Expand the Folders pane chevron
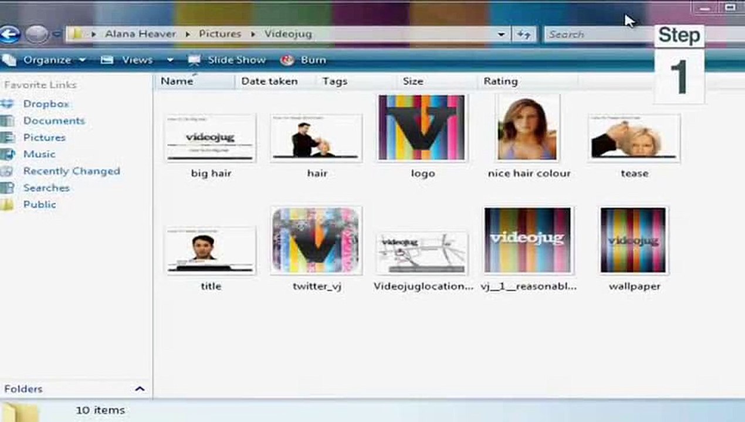 pyautogui.click(x=140, y=389)
